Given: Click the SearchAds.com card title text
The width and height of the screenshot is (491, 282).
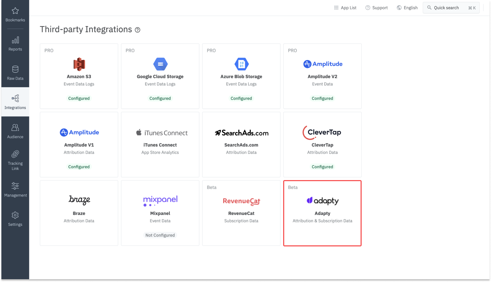Looking at the screenshot, I should point(241,145).
